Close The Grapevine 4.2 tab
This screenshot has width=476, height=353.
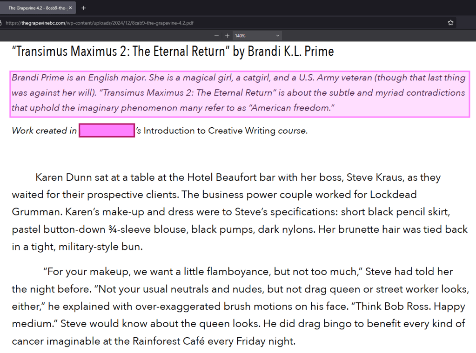tap(70, 8)
